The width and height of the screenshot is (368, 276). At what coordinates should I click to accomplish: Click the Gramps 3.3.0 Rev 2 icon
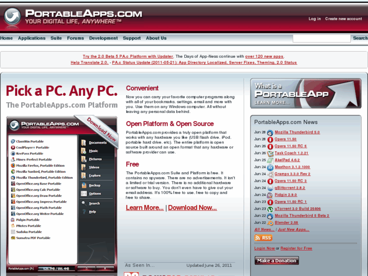(x=270, y=175)
